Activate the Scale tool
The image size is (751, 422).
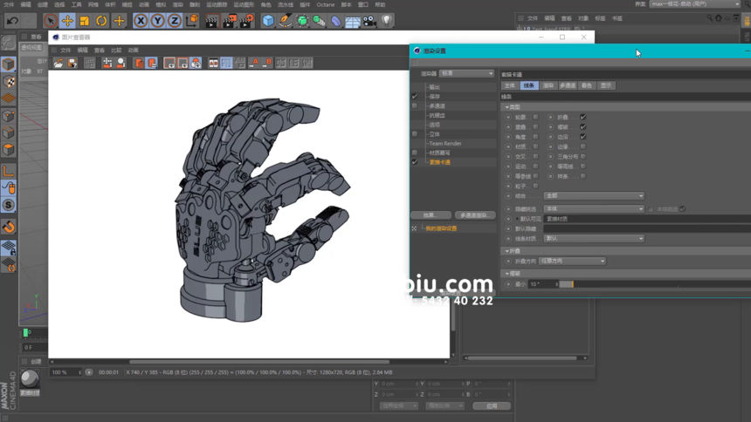click(85, 21)
